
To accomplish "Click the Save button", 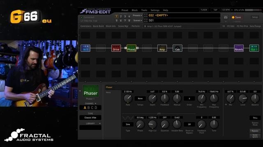I will click(x=236, y=17).
